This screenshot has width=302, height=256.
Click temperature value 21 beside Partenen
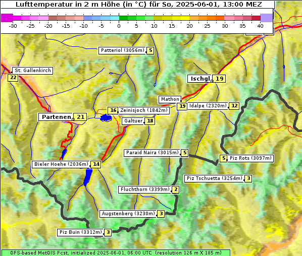(80, 117)
